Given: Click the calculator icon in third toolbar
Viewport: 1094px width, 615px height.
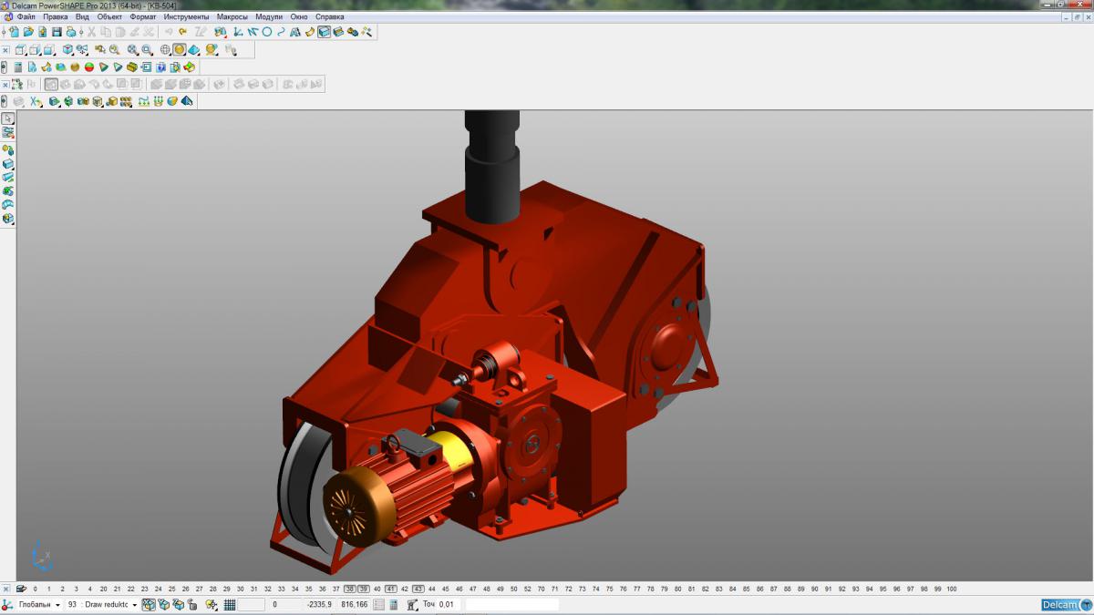Looking at the screenshot, I should click(x=18, y=67).
